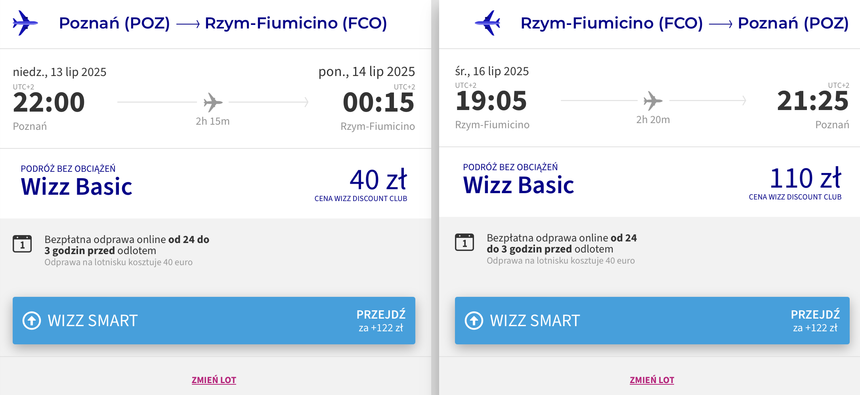Select the 110 zł Wizz Basic price
This screenshot has height=395, width=860.
805,178
